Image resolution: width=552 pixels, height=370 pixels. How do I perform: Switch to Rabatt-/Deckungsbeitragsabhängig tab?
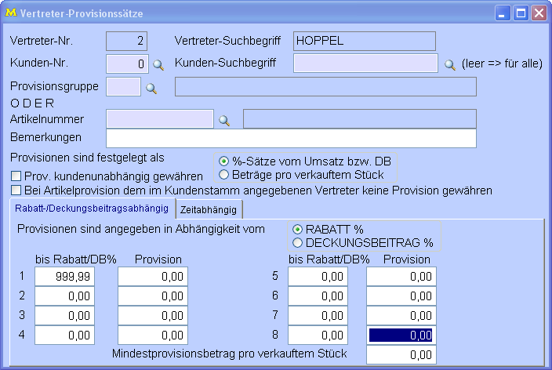point(92,209)
